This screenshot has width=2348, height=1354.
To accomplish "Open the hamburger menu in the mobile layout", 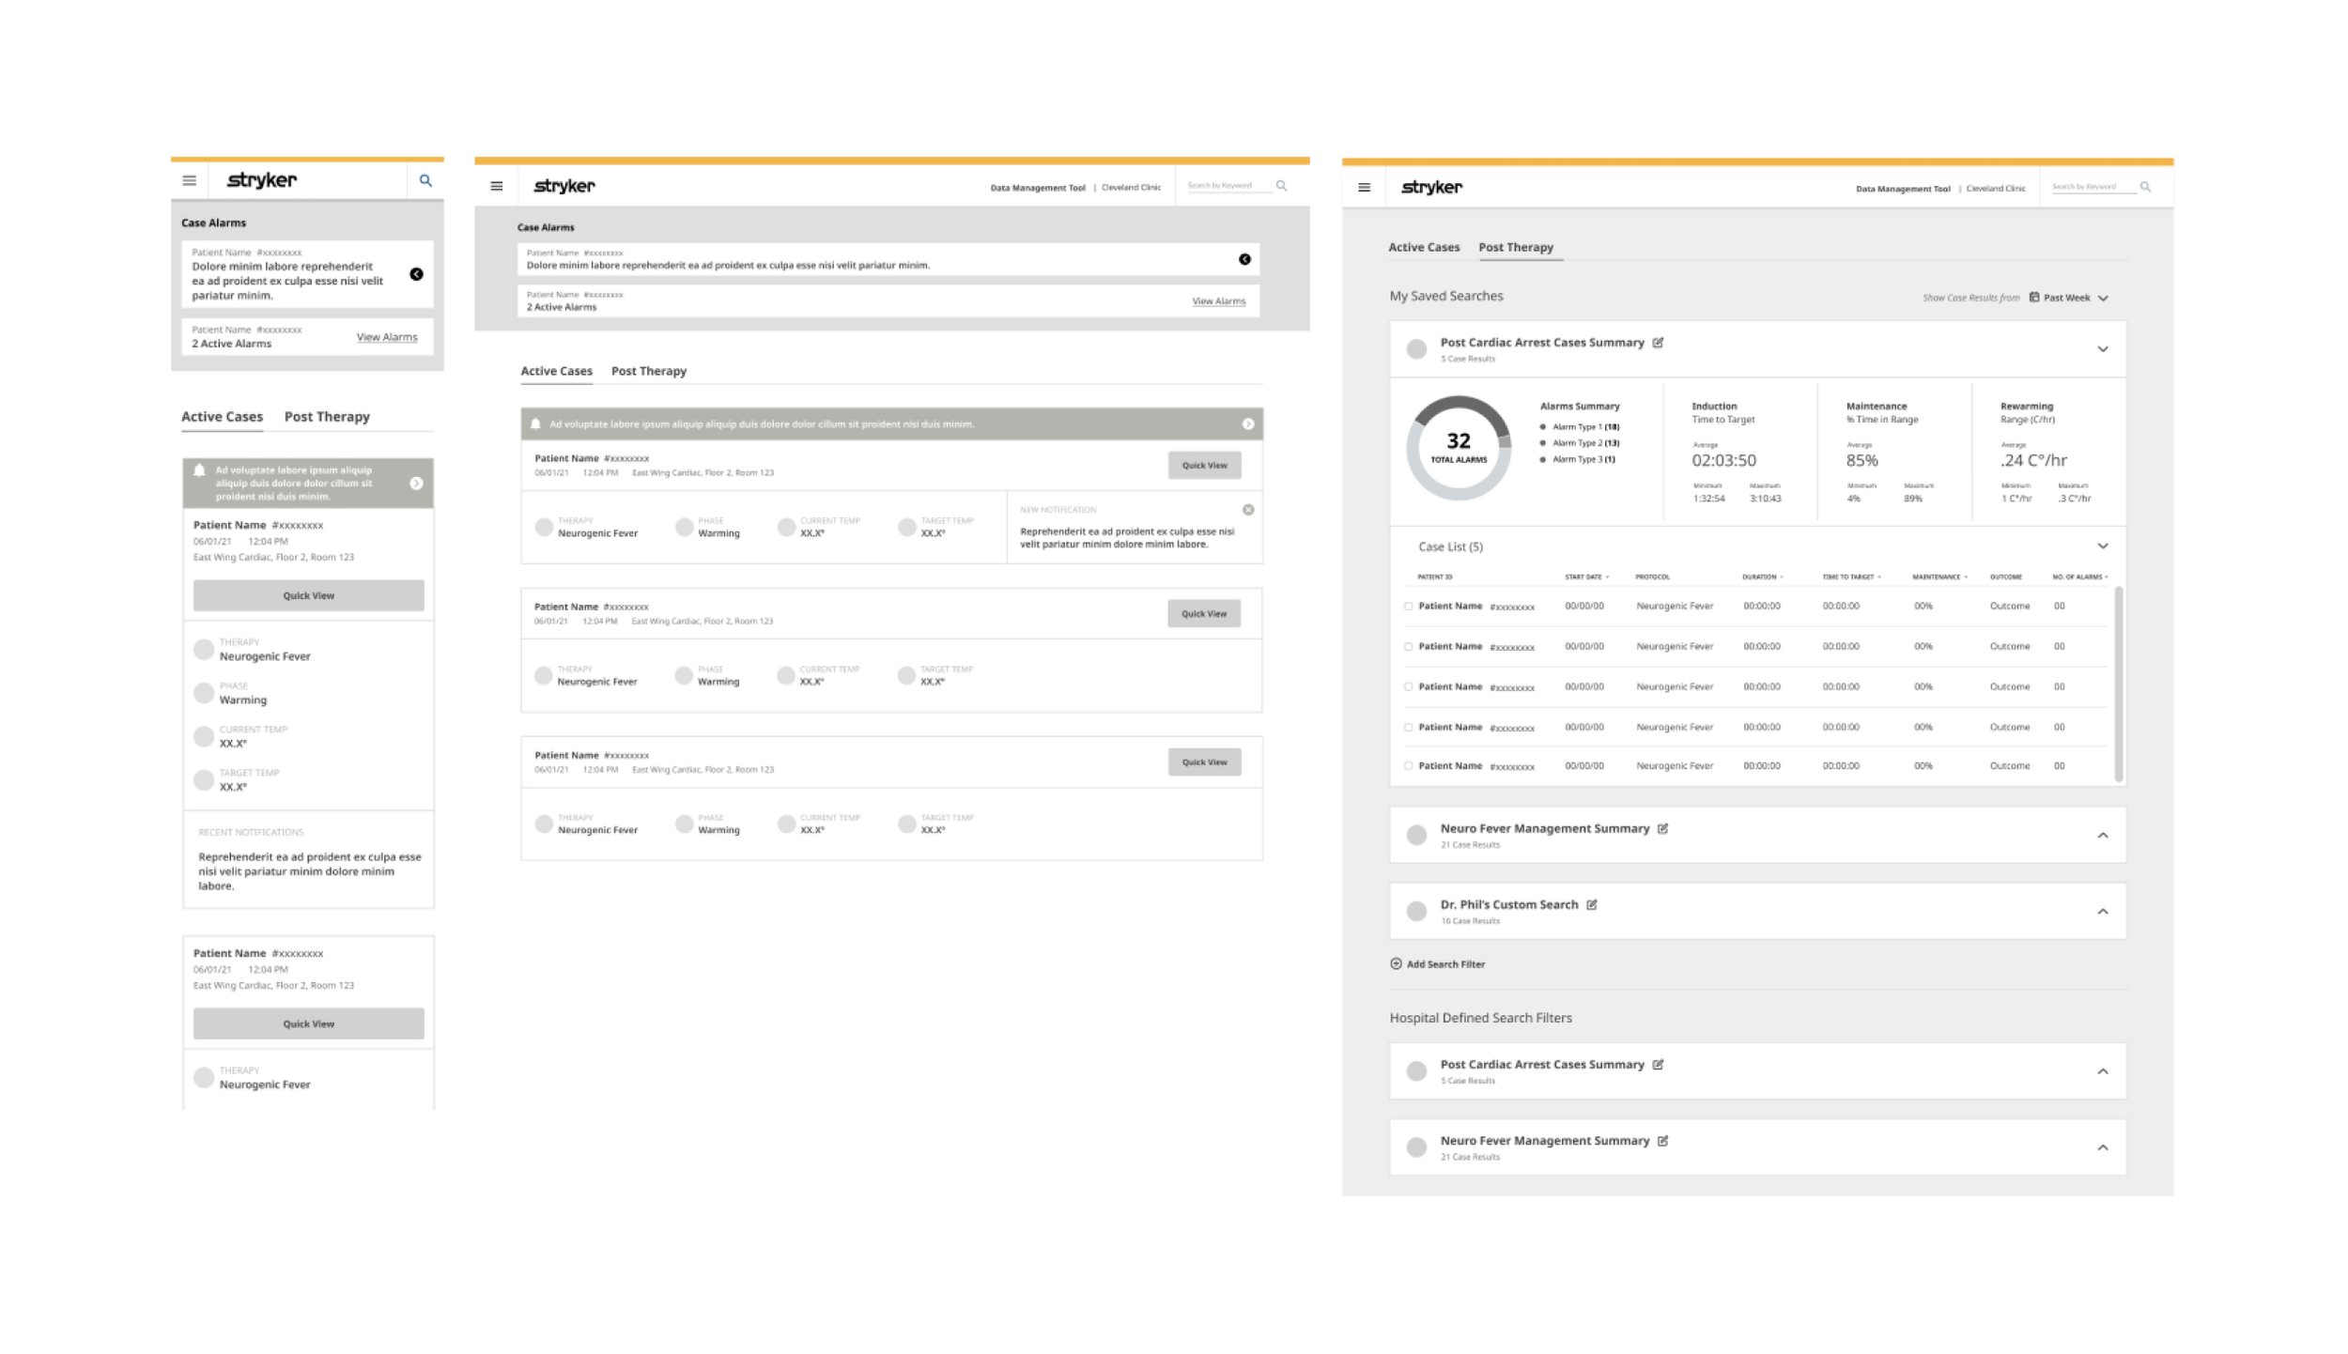I will [190, 180].
